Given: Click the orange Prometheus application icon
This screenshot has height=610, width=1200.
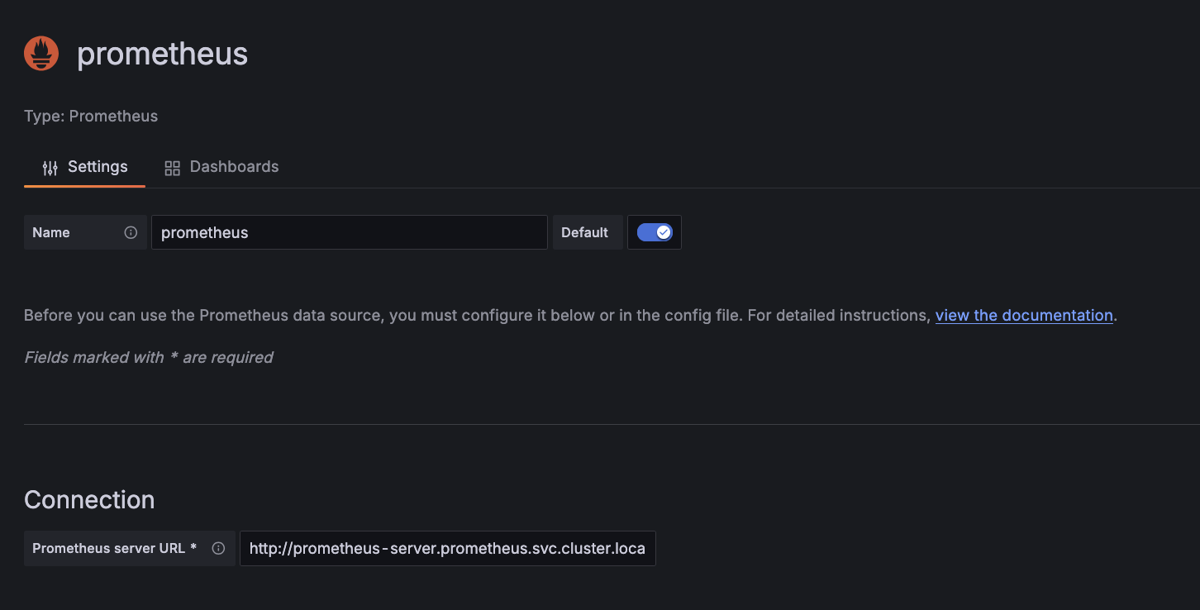Looking at the screenshot, I should tap(41, 53).
